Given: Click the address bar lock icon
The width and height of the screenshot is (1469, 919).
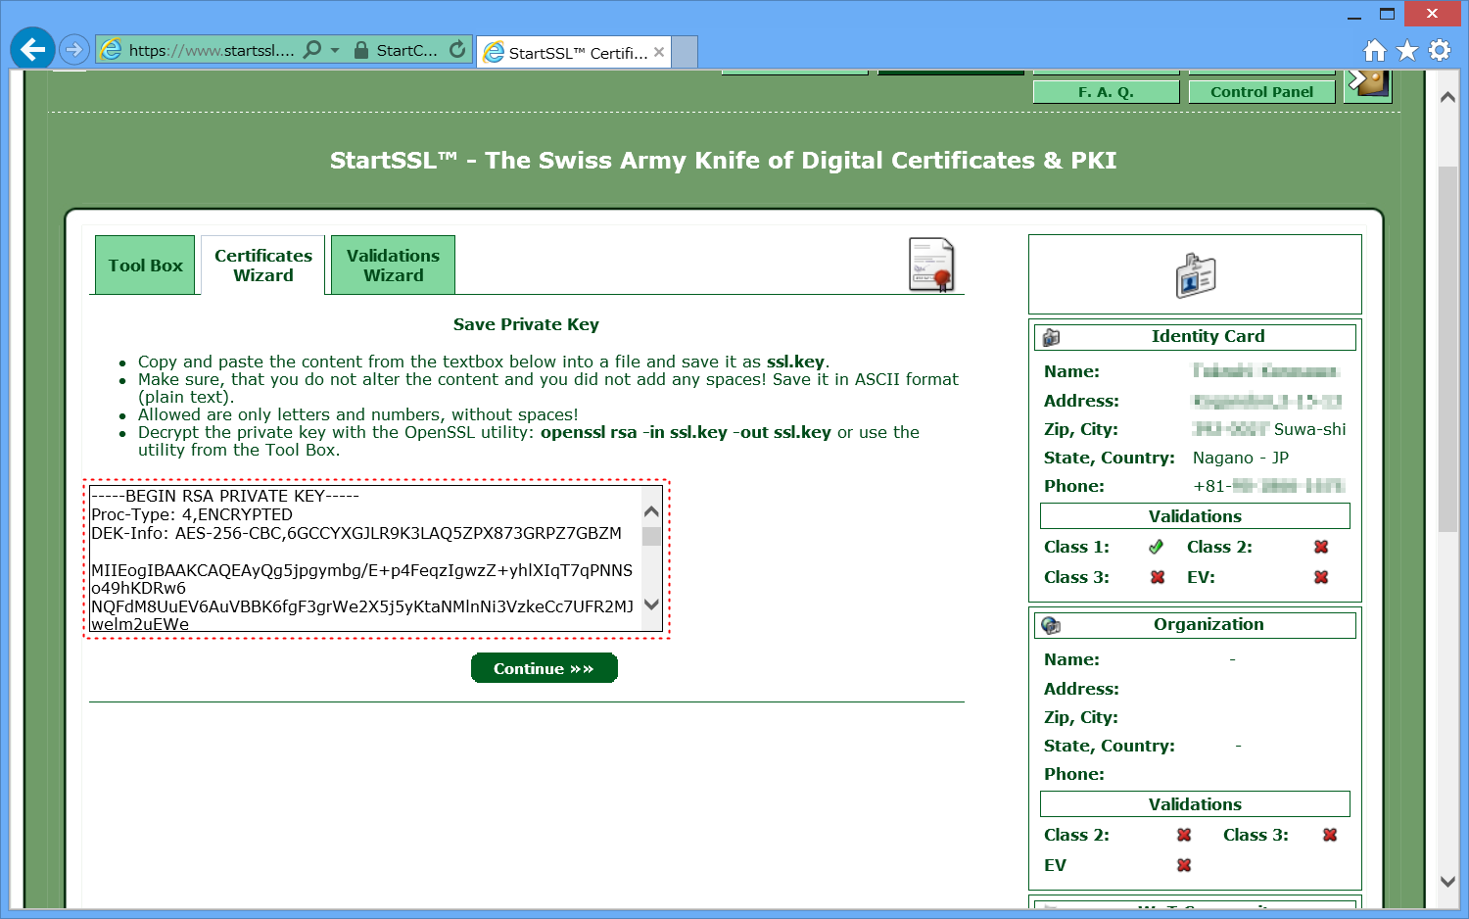Looking at the screenshot, I should point(361,50).
